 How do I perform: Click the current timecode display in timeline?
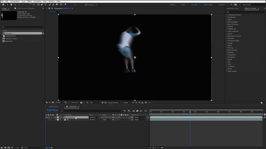[52, 110]
